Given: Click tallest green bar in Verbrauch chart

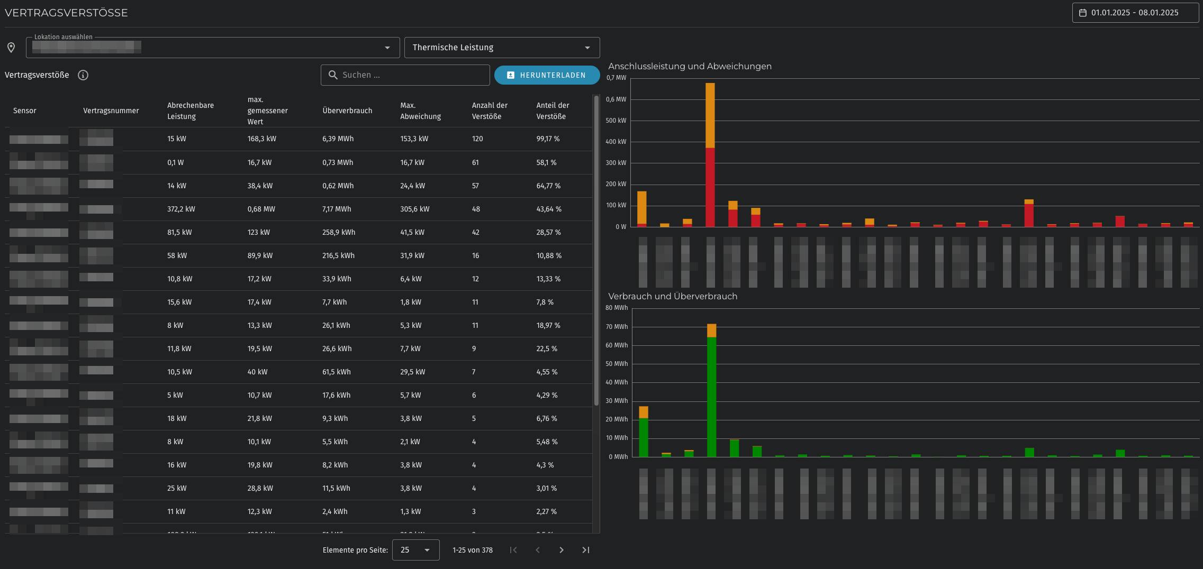Looking at the screenshot, I should coord(711,397).
